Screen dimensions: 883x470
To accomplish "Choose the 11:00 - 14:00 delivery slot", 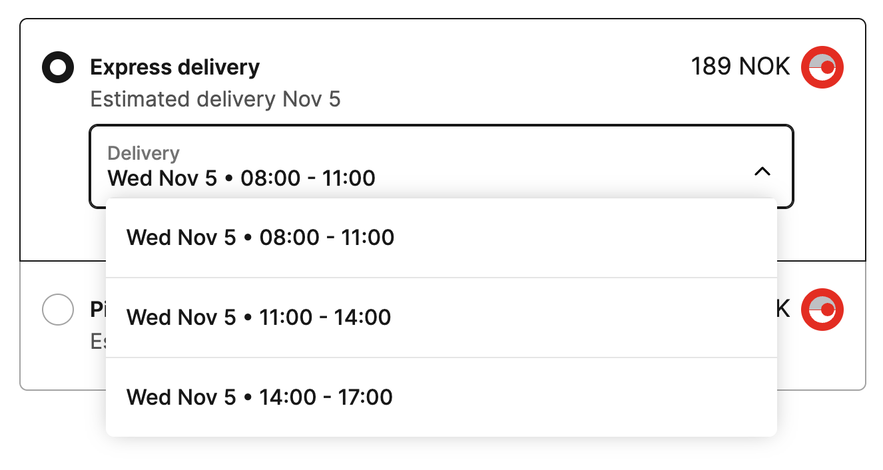I will pos(258,318).
